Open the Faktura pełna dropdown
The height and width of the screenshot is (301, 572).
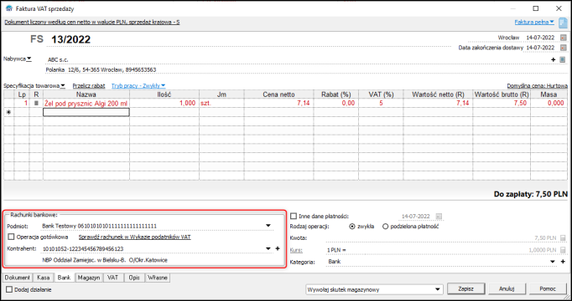[x=534, y=23]
